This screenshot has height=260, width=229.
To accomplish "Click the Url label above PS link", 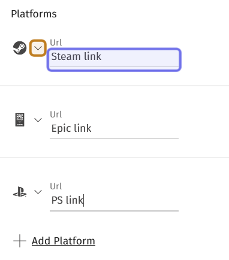I will coord(56,186).
